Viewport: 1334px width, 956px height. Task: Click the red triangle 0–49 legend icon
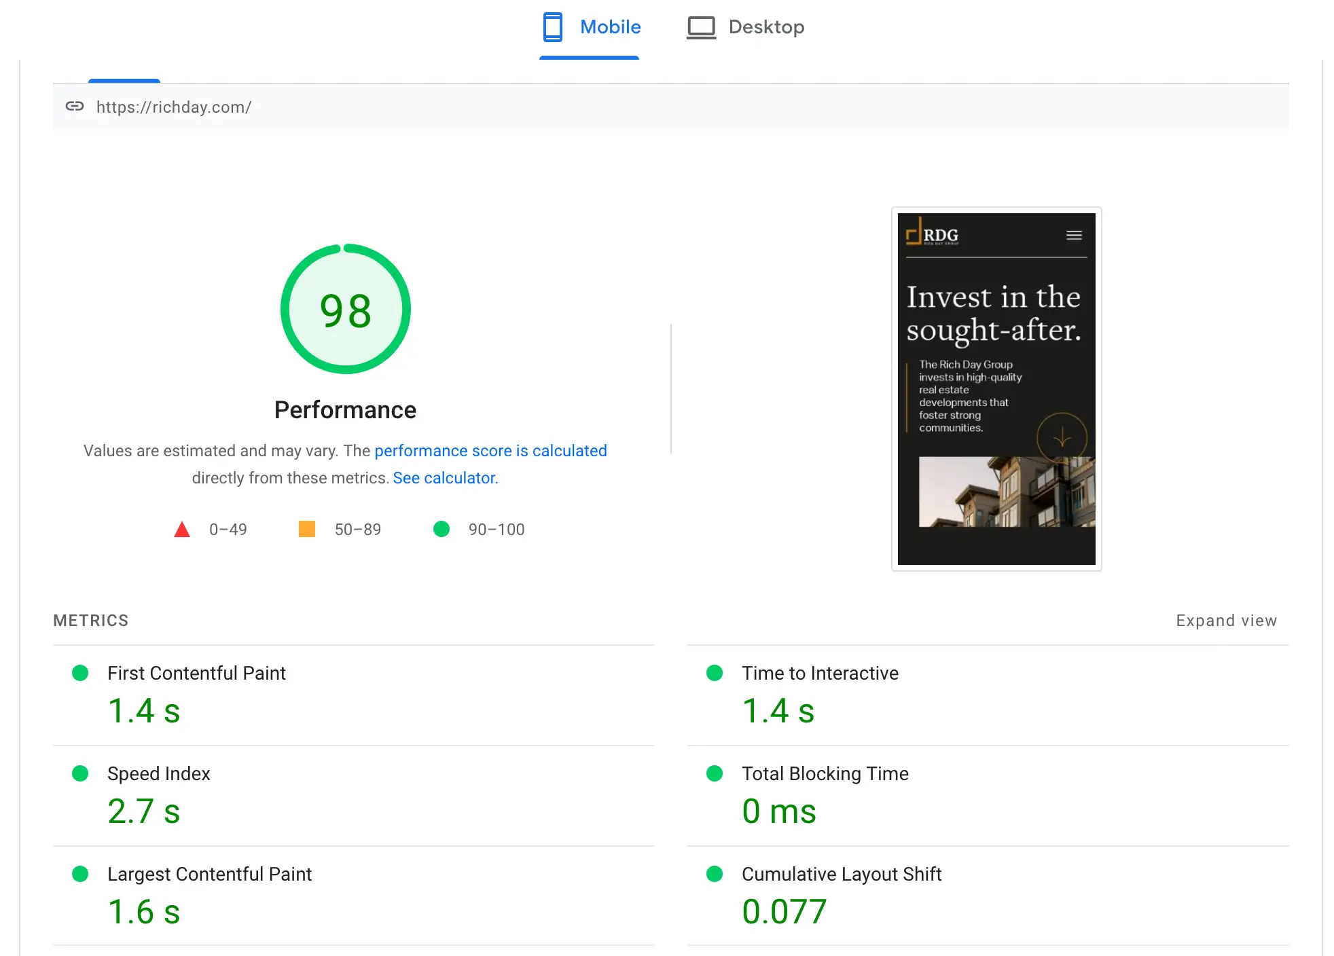tap(182, 529)
